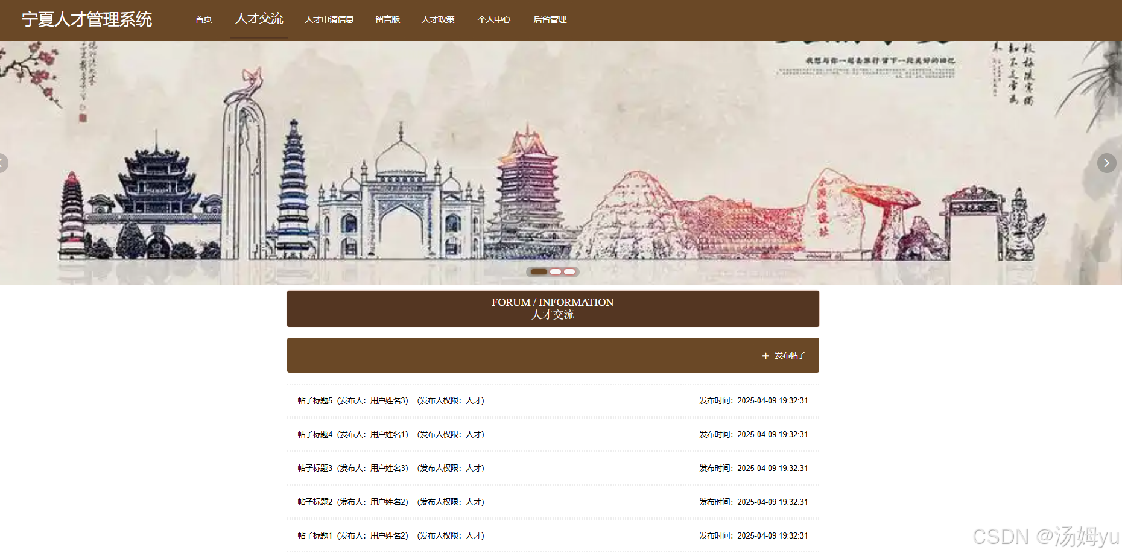1122x556 pixels.
Task: Click the publish time of 帖子标题1
Action: pos(753,535)
